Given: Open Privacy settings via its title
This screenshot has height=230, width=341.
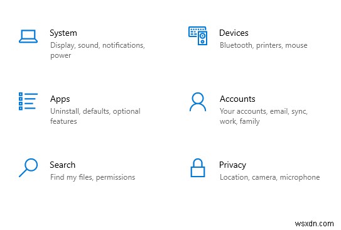Looking at the screenshot, I should pyautogui.click(x=233, y=165).
